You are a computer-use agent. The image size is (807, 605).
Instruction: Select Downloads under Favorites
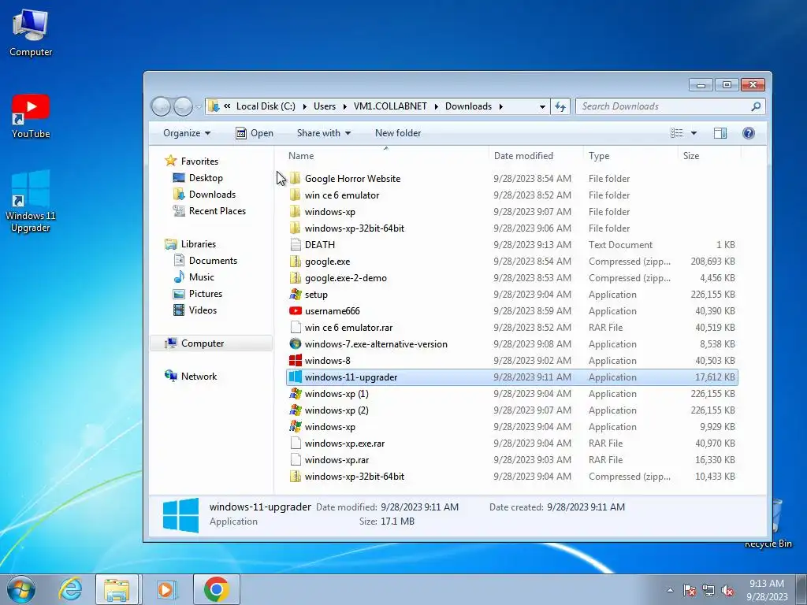(x=212, y=195)
